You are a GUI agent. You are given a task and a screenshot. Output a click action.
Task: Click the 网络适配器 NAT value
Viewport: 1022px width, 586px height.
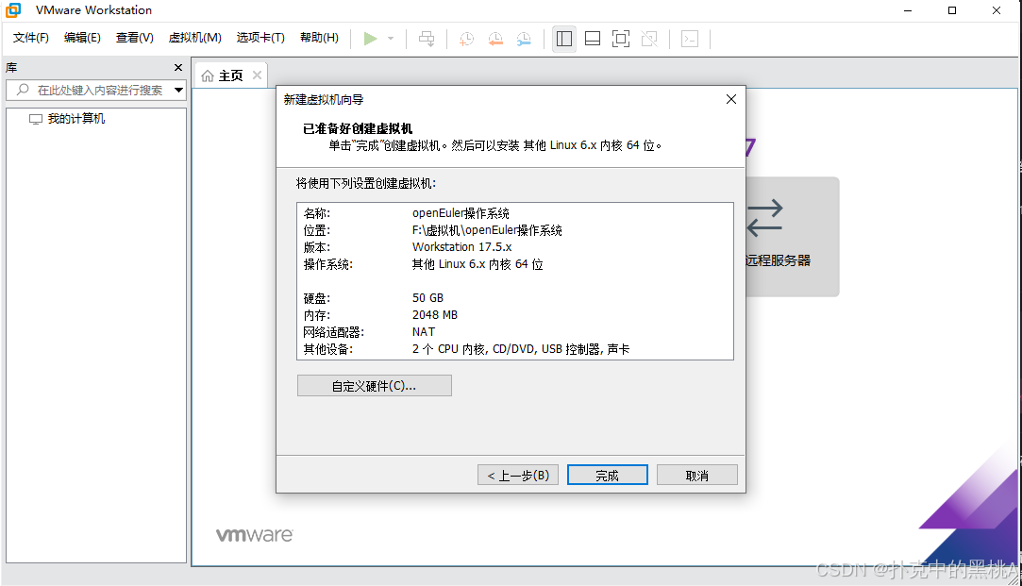point(423,332)
